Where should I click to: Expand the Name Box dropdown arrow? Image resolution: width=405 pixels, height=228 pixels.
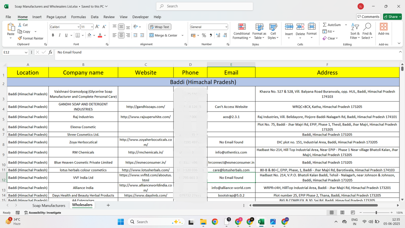[26, 52]
